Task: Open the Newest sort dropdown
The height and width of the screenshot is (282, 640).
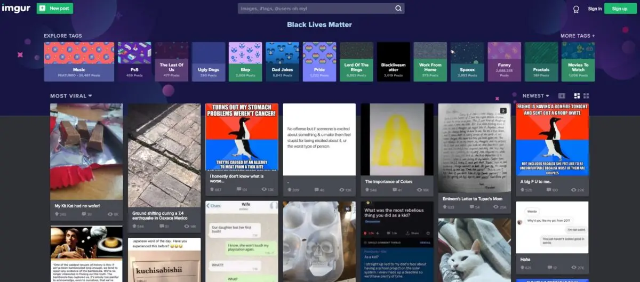Action: click(x=536, y=96)
